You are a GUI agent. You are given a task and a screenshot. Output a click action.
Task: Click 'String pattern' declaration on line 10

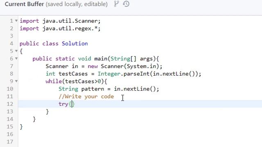click(x=81, y=89)
